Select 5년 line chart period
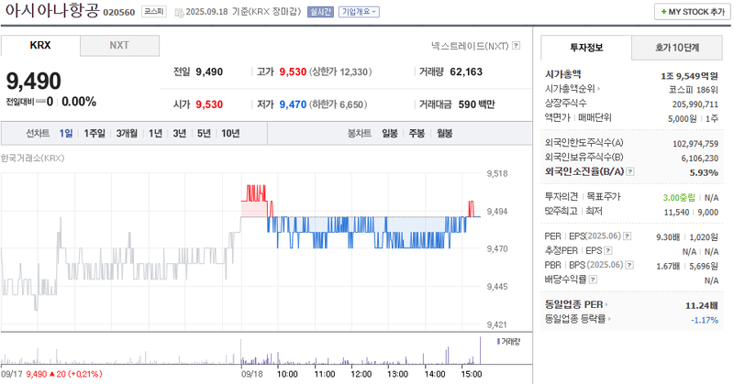734x384 pixels. point(204,133)
